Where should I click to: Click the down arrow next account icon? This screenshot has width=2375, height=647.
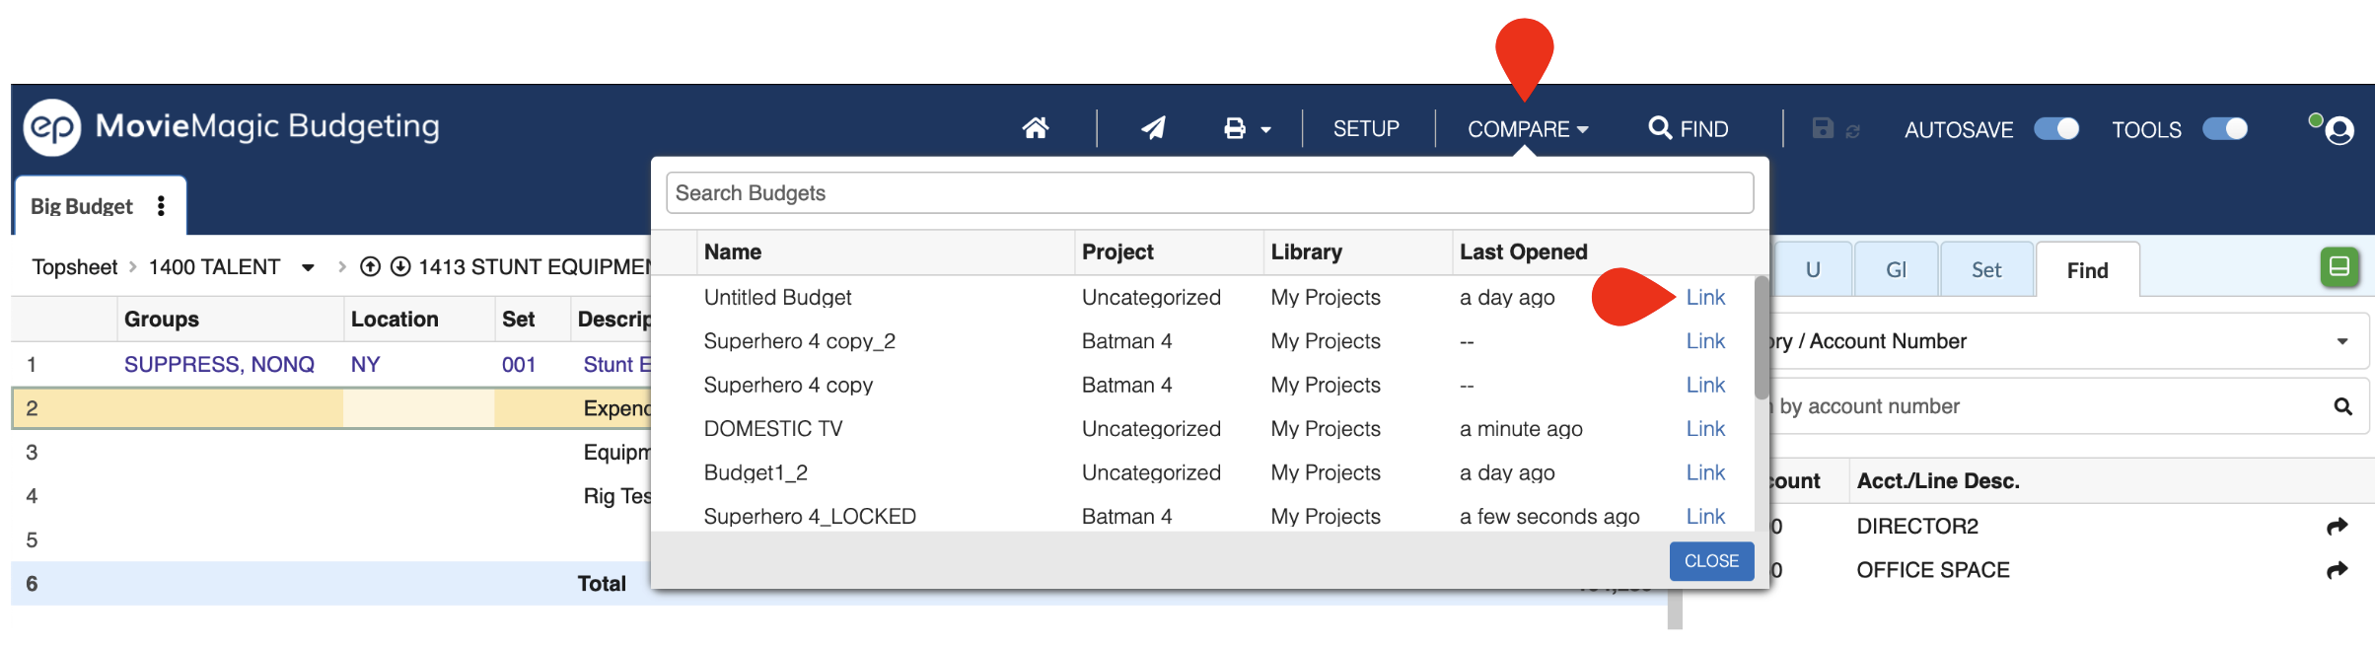[x=399, y=266]
